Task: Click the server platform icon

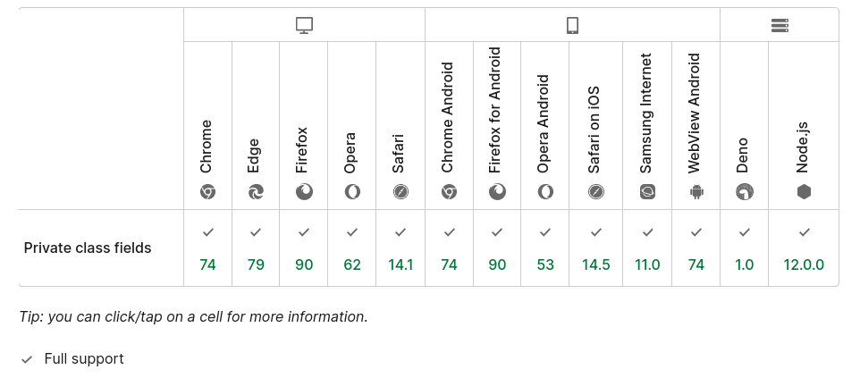Action: pos(780,26)
